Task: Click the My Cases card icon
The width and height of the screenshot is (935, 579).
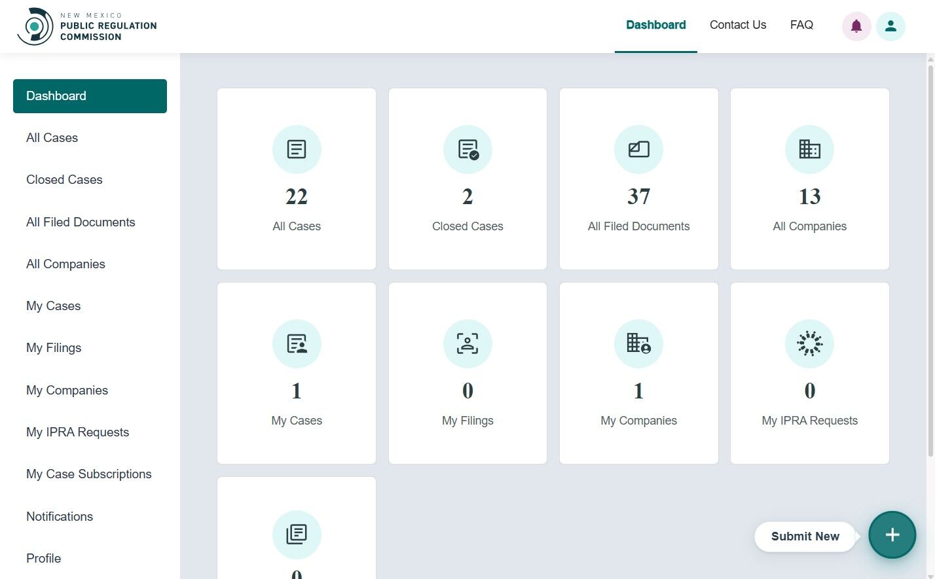Action: pos(297,343)
